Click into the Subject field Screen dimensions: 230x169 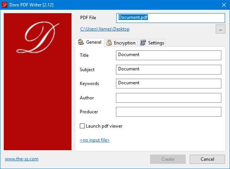tap(169, 70)
